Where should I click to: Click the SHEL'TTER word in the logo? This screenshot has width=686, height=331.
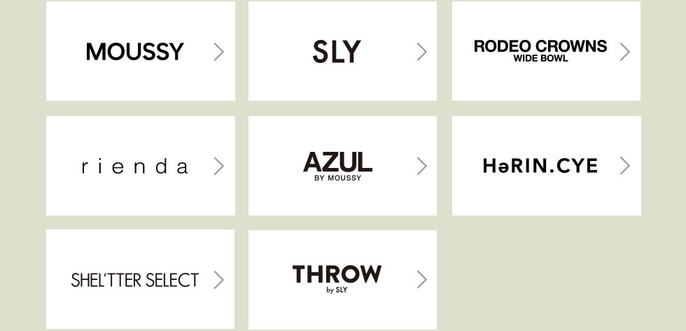point(105,280)
